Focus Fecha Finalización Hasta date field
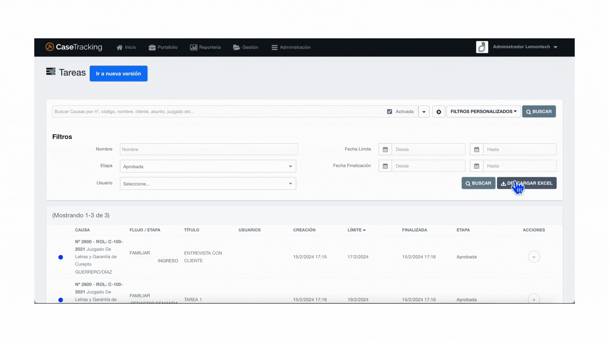Screen dimensions: 609x342 coord(520,166)
